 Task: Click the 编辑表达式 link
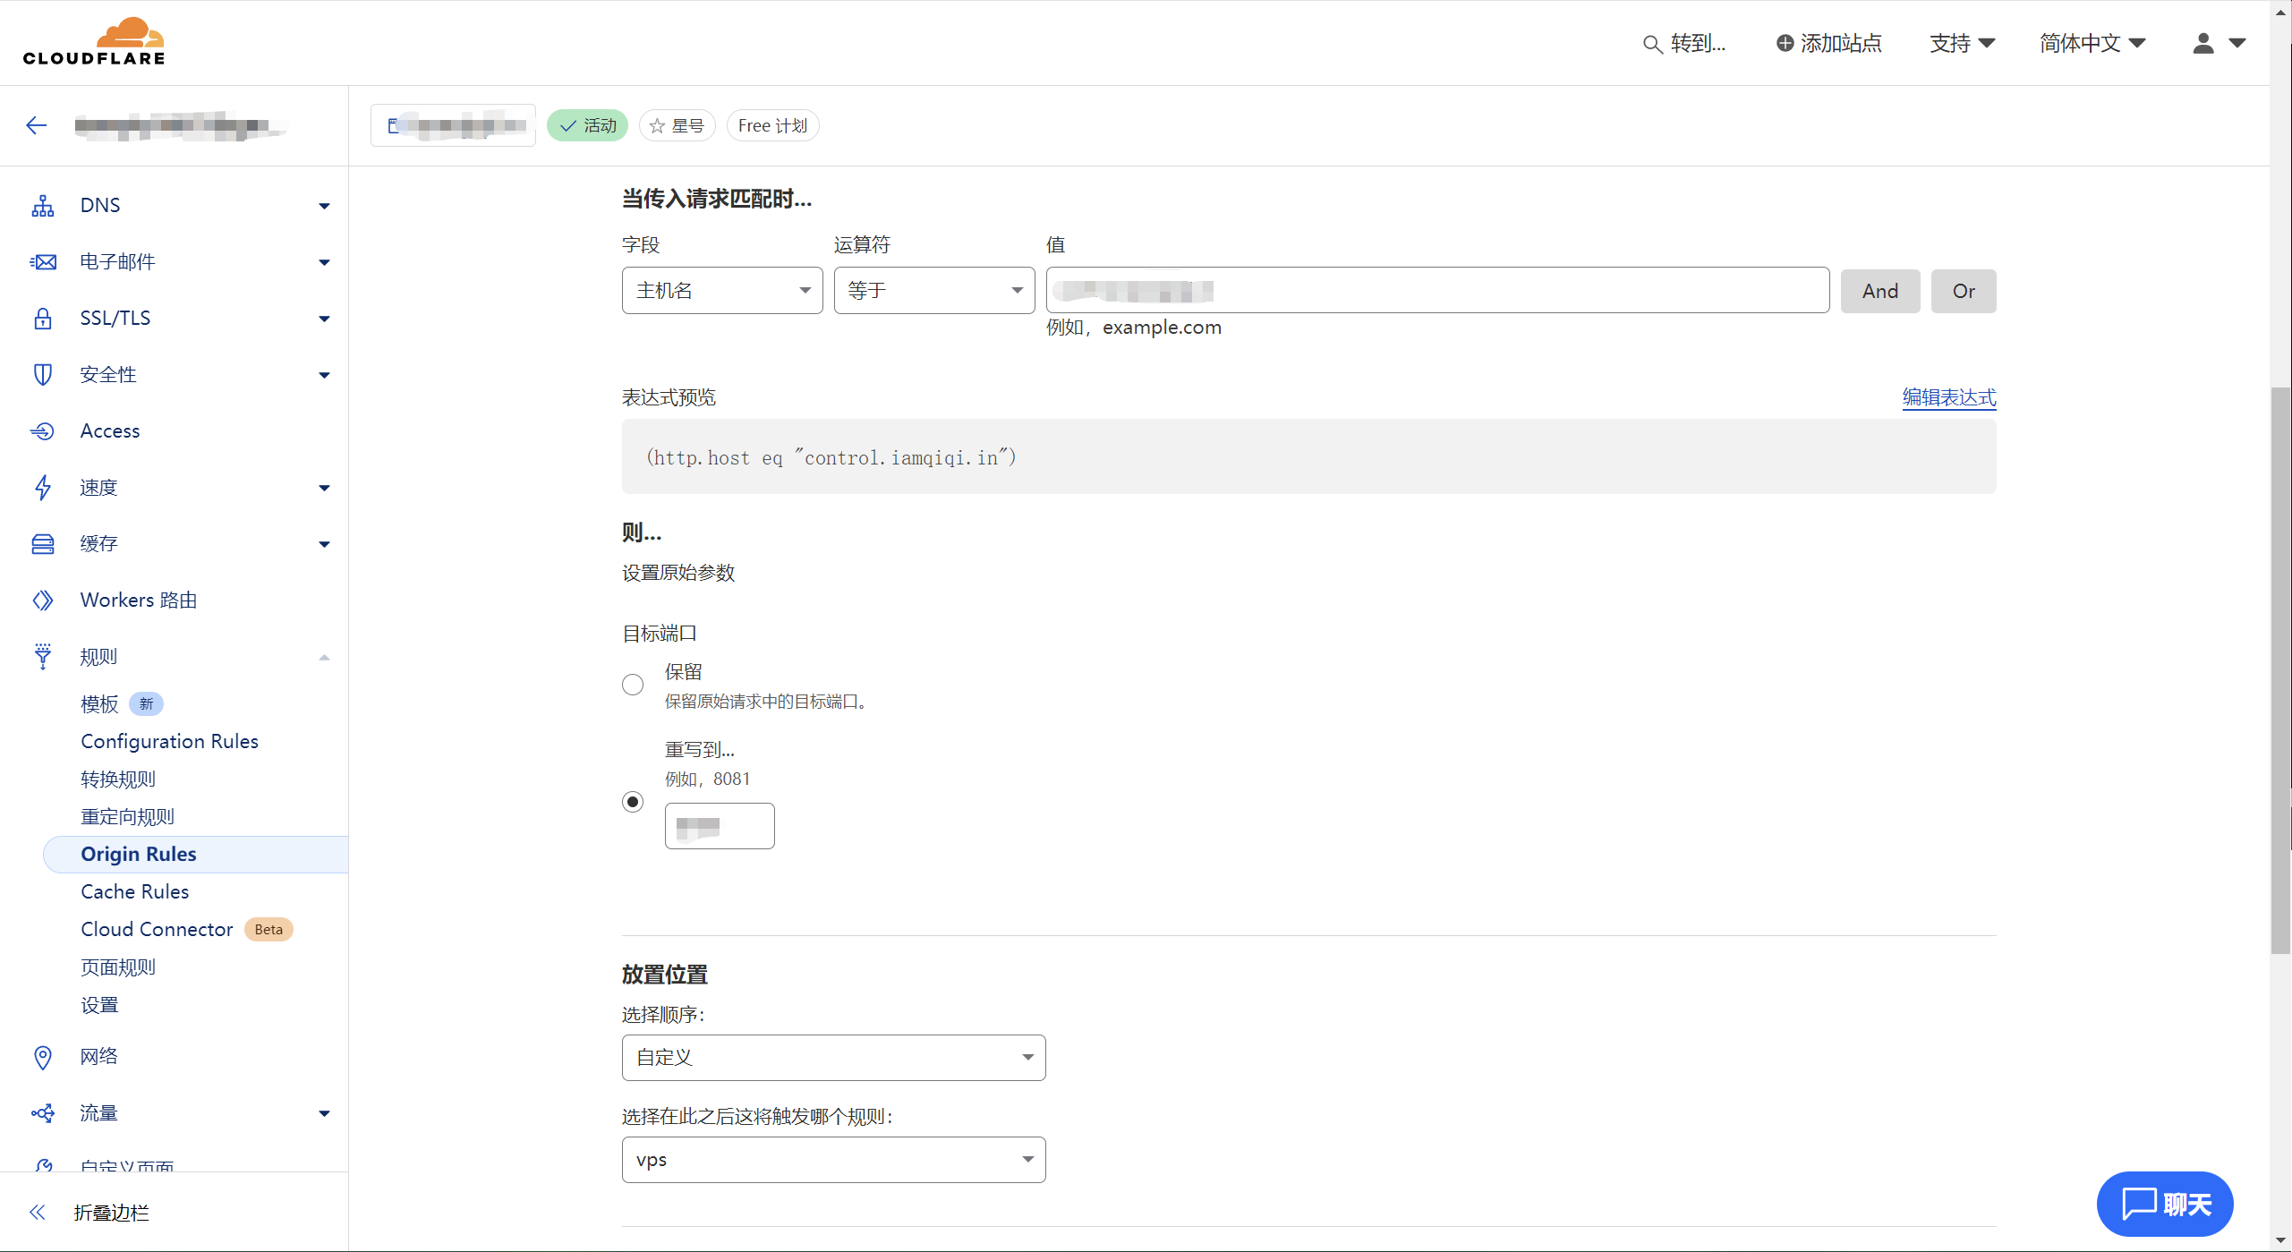click(1948, 397)
